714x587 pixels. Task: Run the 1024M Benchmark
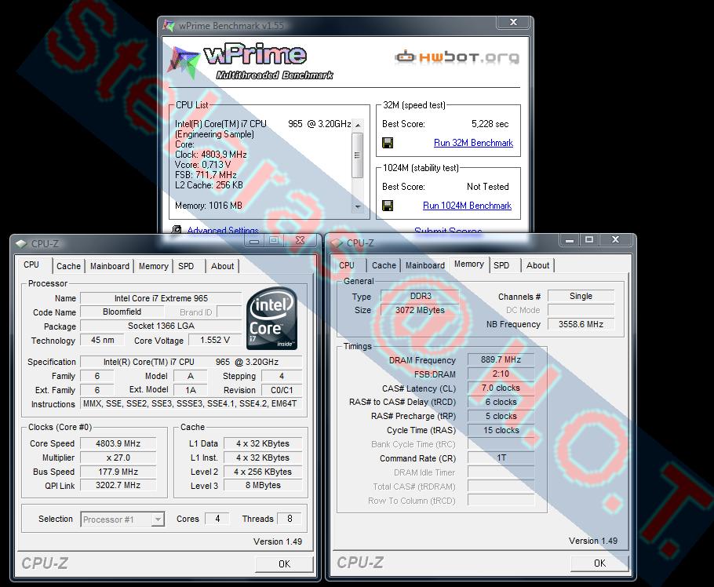pos(467,206)
